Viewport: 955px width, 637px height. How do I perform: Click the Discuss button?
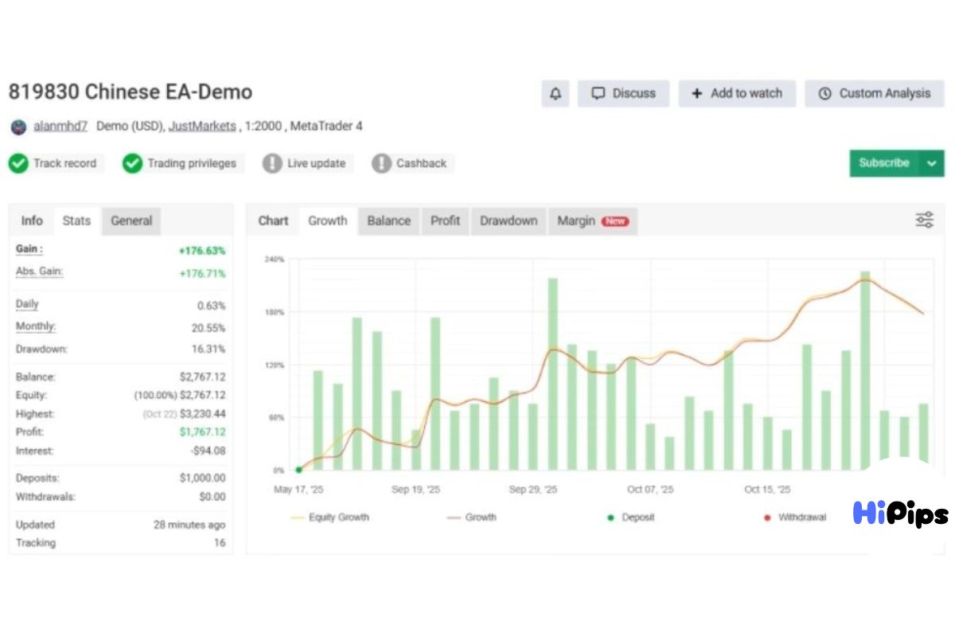(x=623, y=93)
